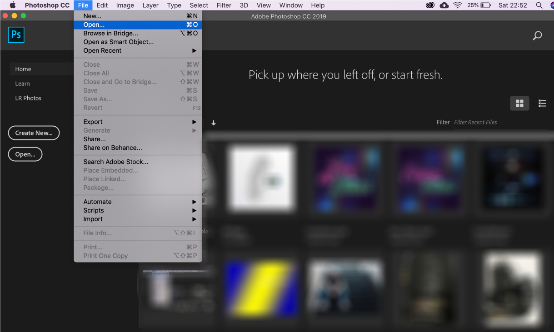Click the search magnifier in Photoshop header
The height and width of the screenshot is (332, 554).
click(537, 35)
